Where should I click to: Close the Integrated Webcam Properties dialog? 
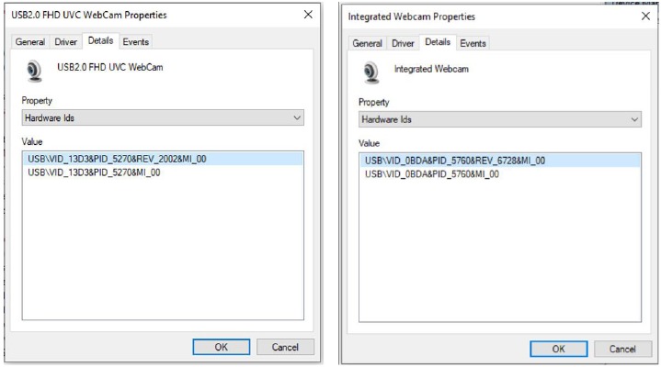pyautogui.click(x=645, y=17)
